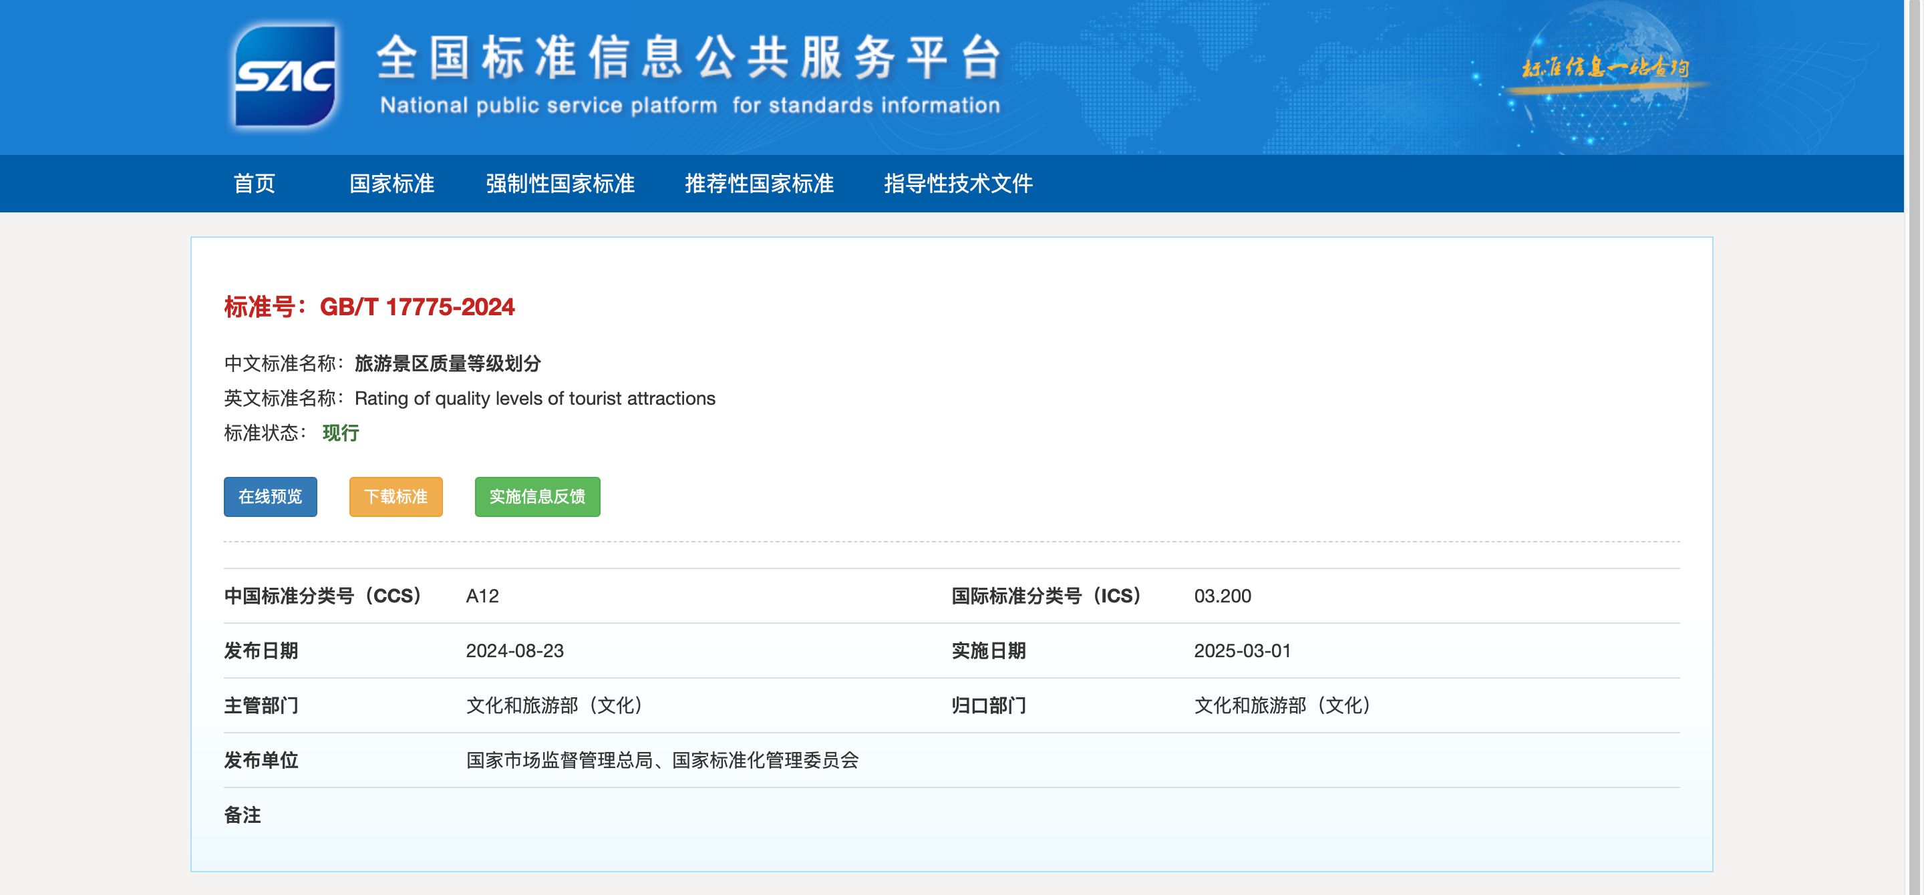Click the CCS value A12
1924x895 pixels.
[482, 596]
